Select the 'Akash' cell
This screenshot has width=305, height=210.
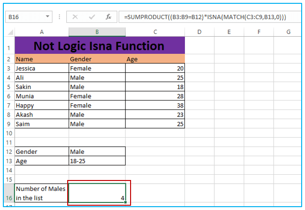click(41, 115)
